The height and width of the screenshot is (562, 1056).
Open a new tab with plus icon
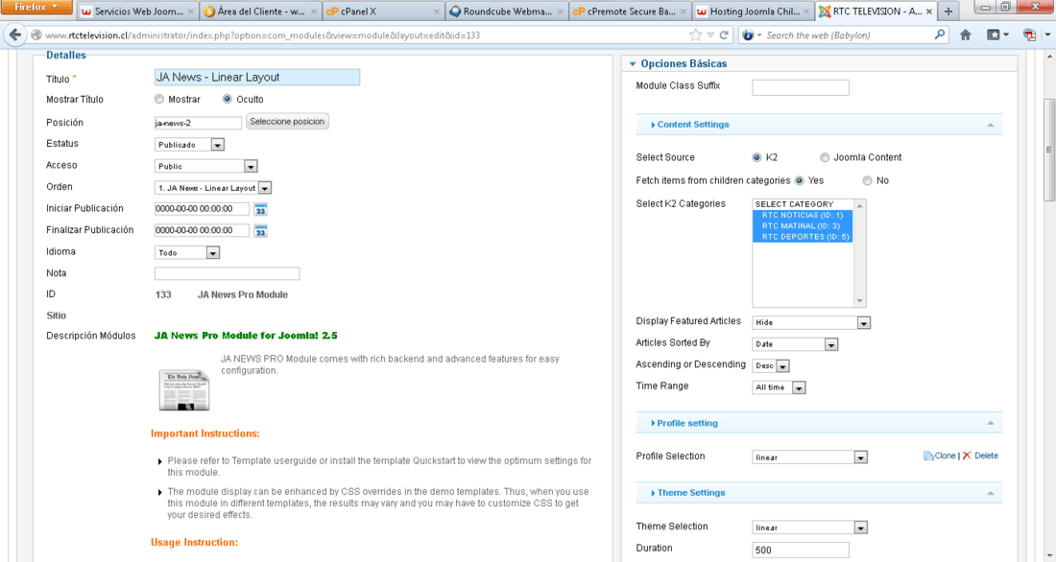click(x=948, y=12)
